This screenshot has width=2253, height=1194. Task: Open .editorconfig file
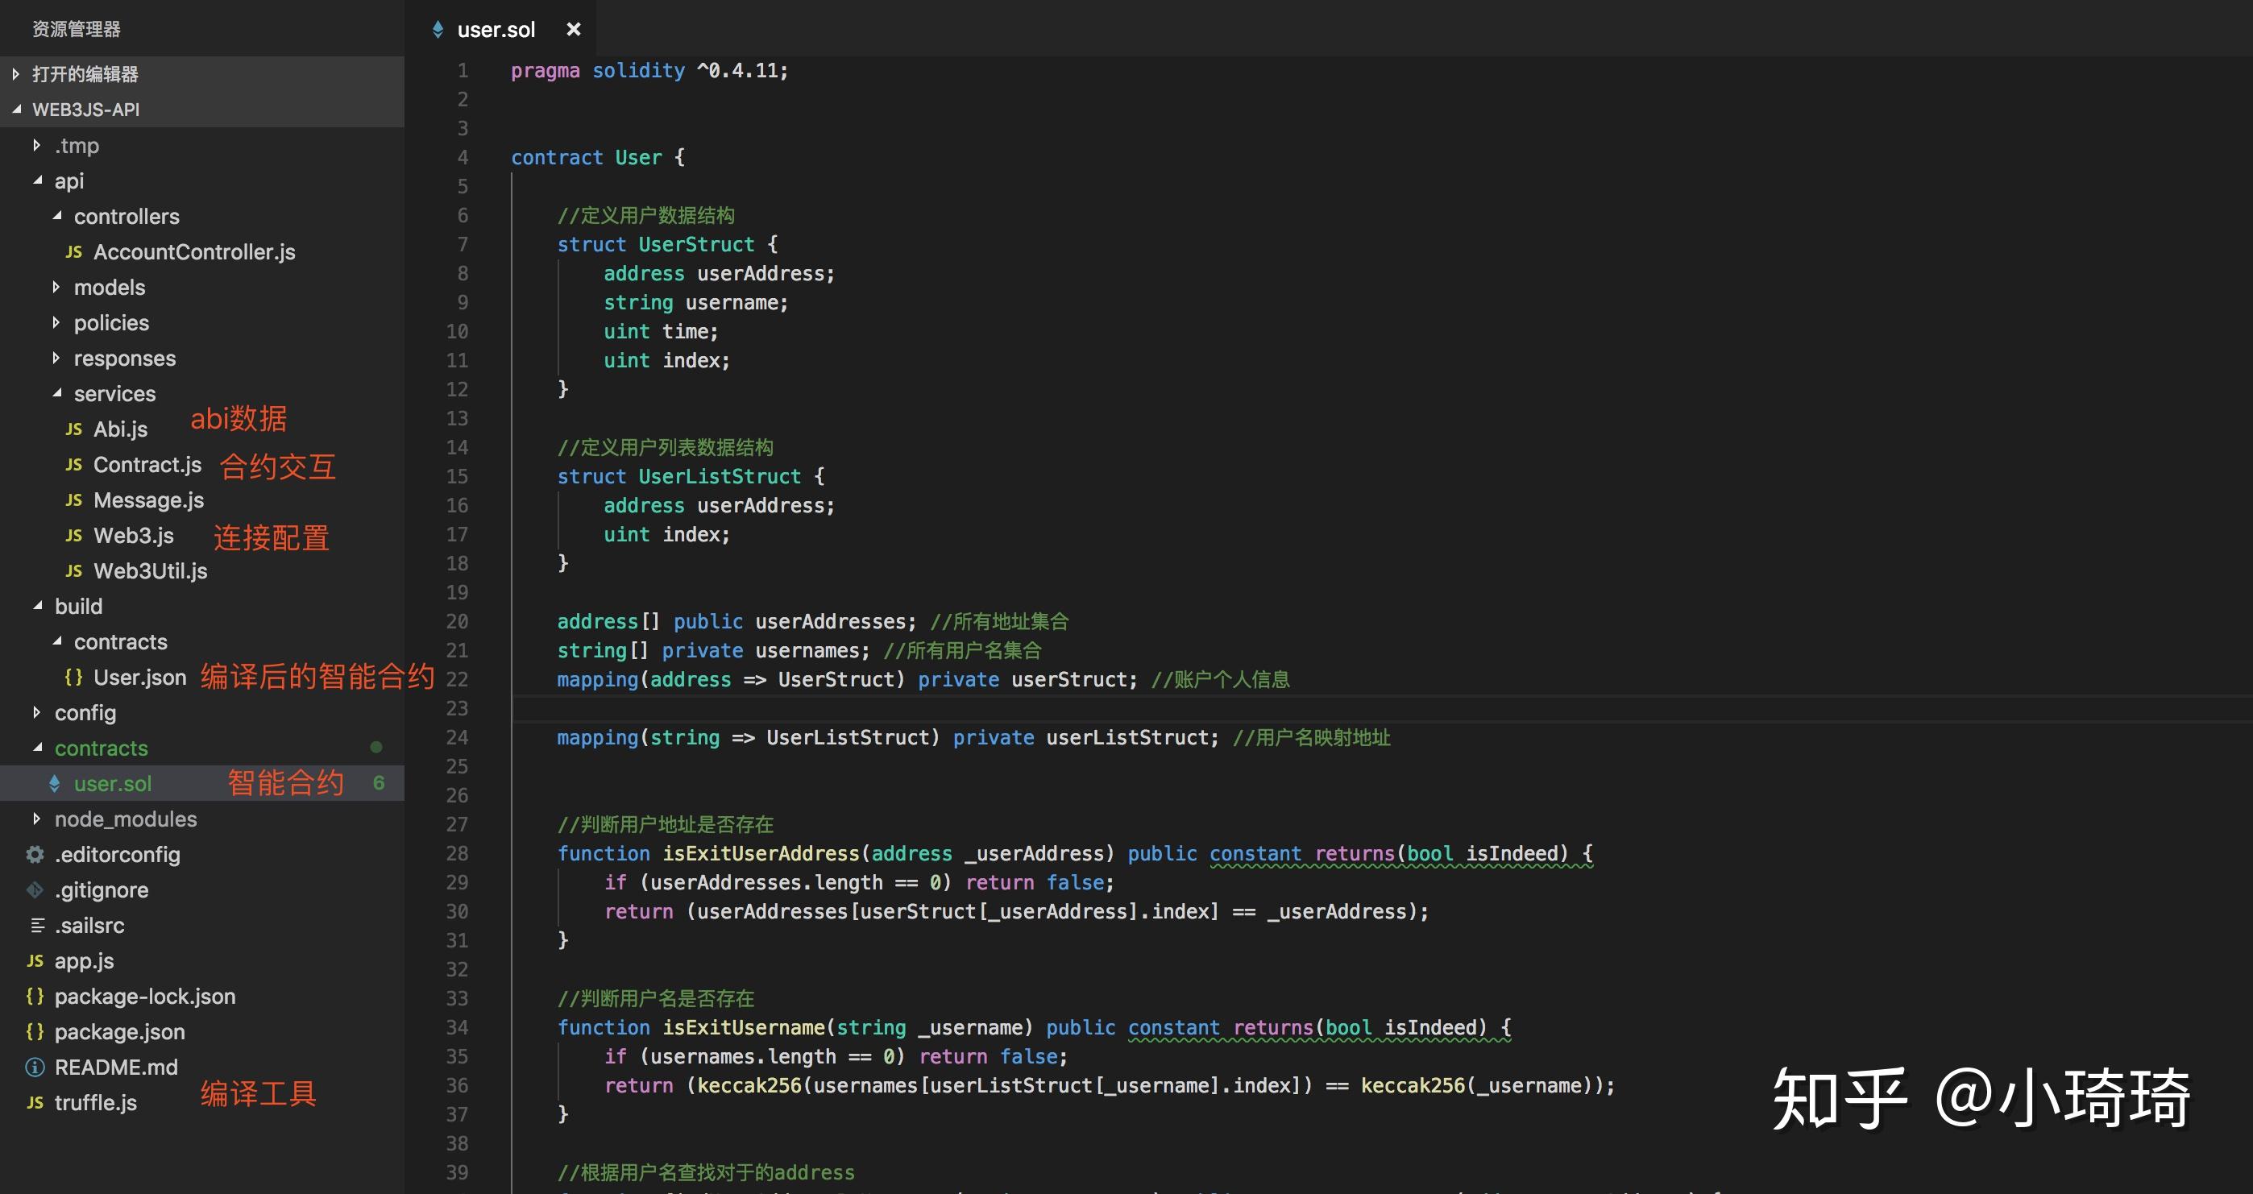point(117,855)
